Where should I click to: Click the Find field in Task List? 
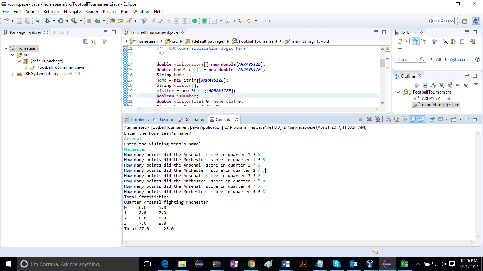[x=410, y=59]
